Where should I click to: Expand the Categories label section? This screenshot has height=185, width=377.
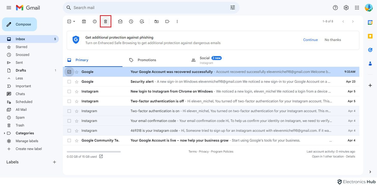pos(4,133)
